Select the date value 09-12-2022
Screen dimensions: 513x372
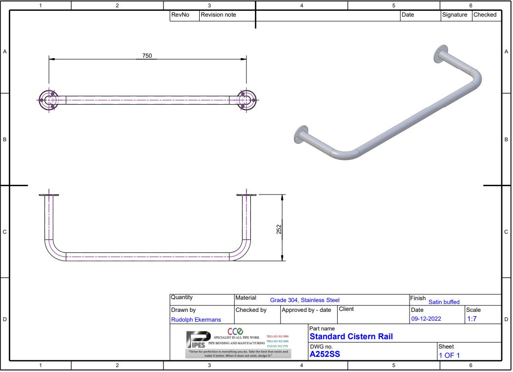pyautogui.click(x=426, y=319)
